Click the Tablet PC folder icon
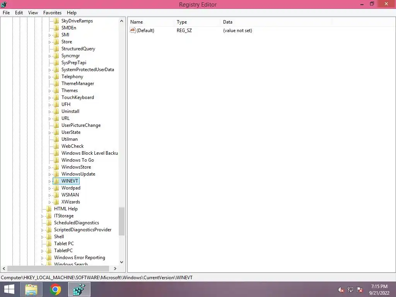 (49, 244)
